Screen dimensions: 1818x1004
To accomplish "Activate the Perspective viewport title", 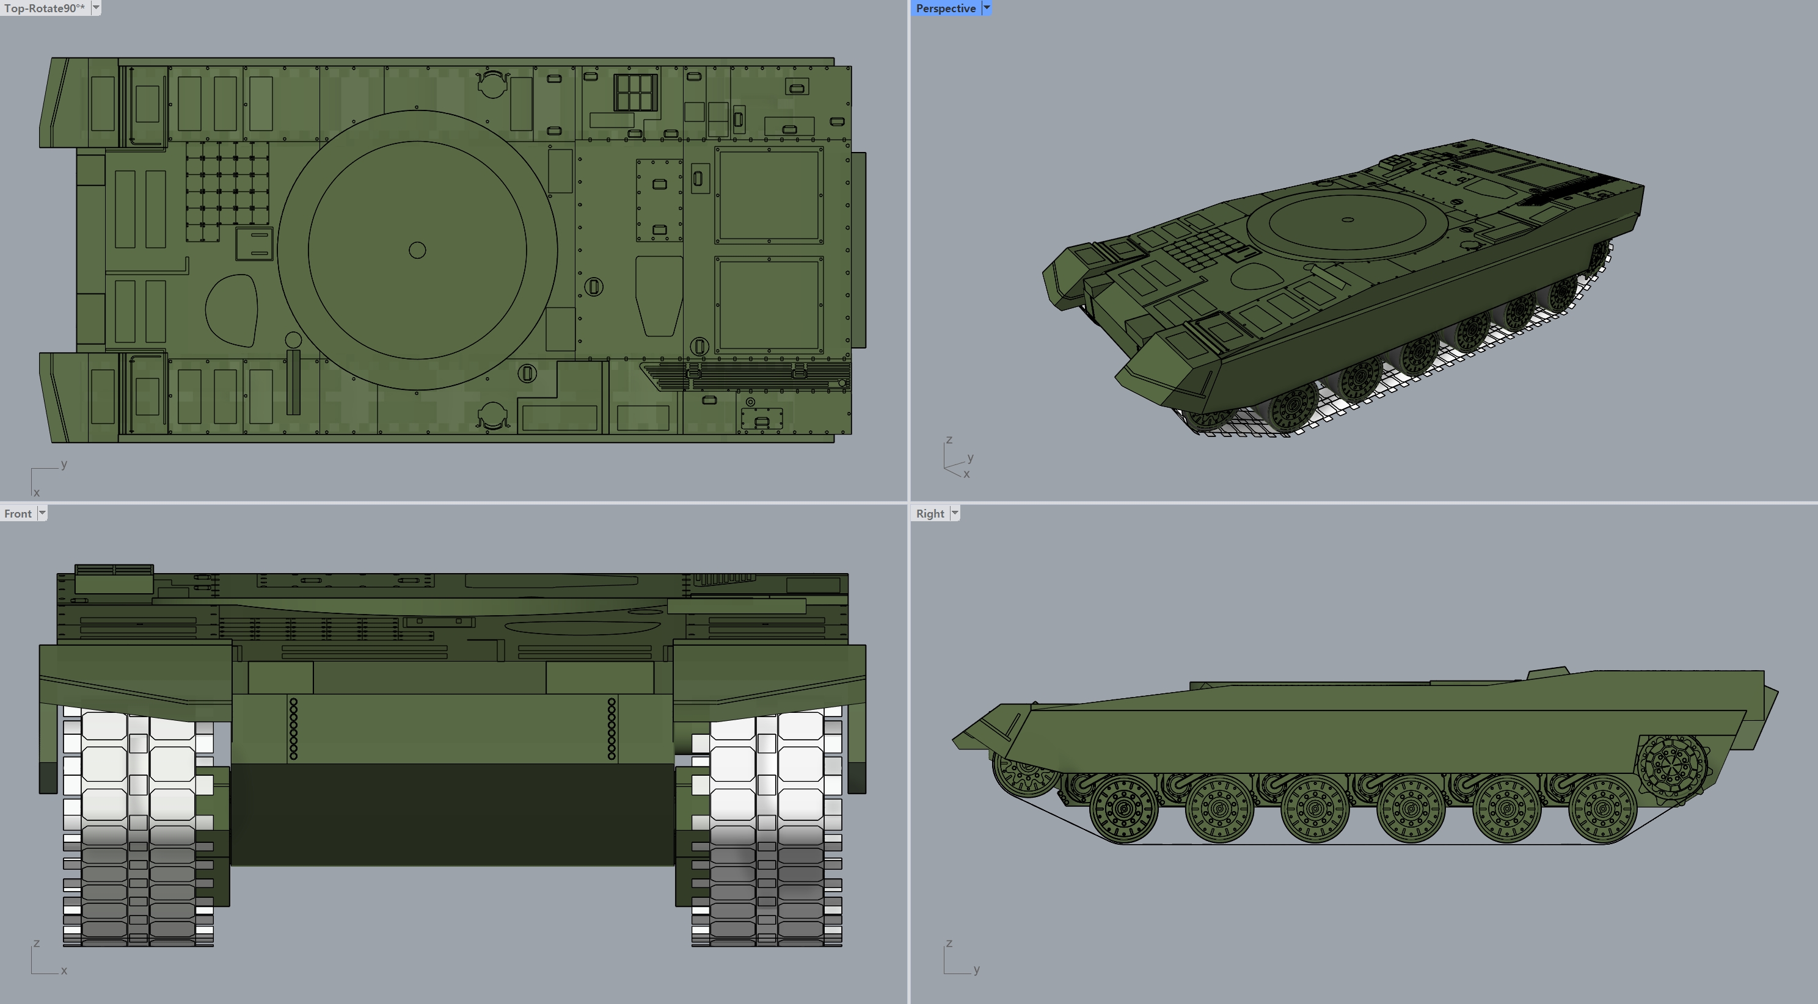I will pyautogui.click(x=945, y=9).
